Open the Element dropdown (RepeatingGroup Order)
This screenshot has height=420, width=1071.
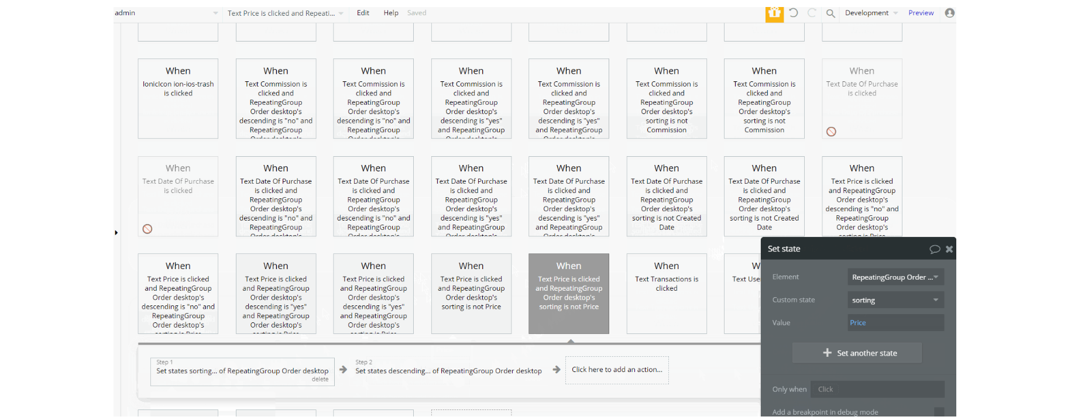point(895,277)
